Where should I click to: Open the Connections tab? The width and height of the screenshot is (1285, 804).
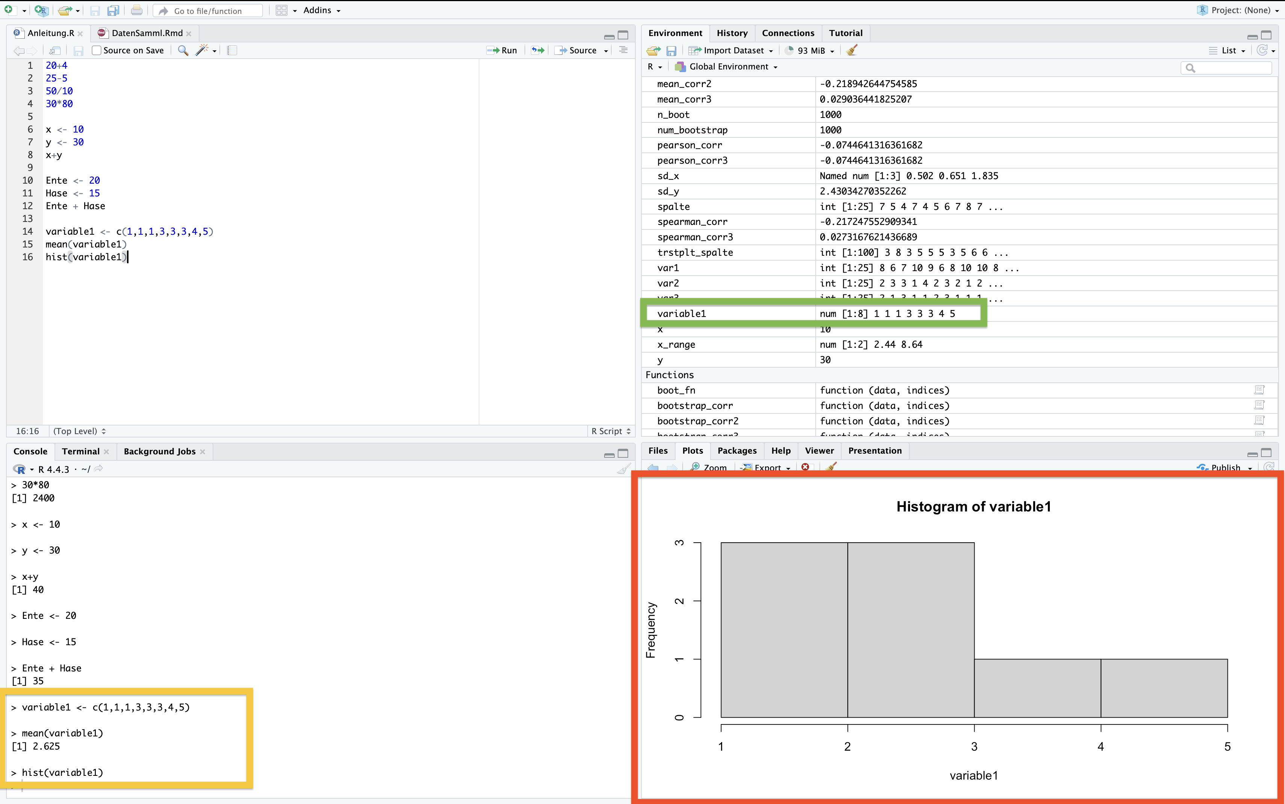point(788,33)
